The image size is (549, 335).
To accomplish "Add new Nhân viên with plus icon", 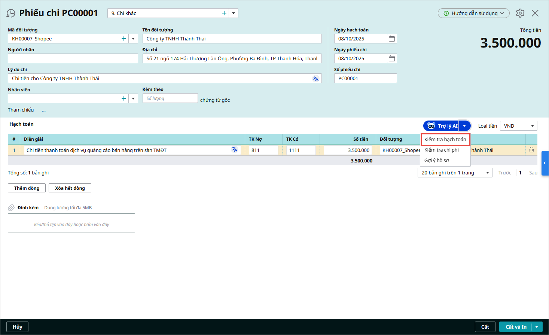I will pyautogui.click(x=124, y=98).
